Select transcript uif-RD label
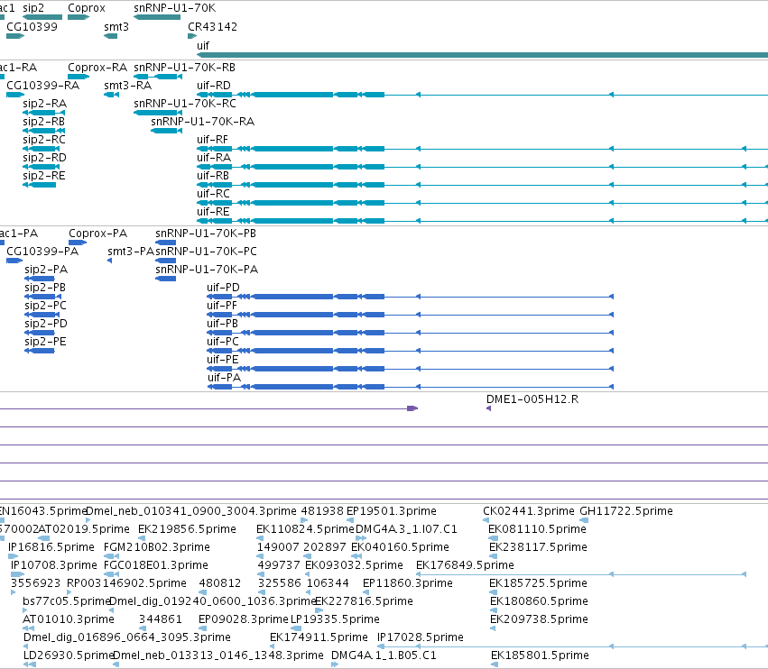 214,86
